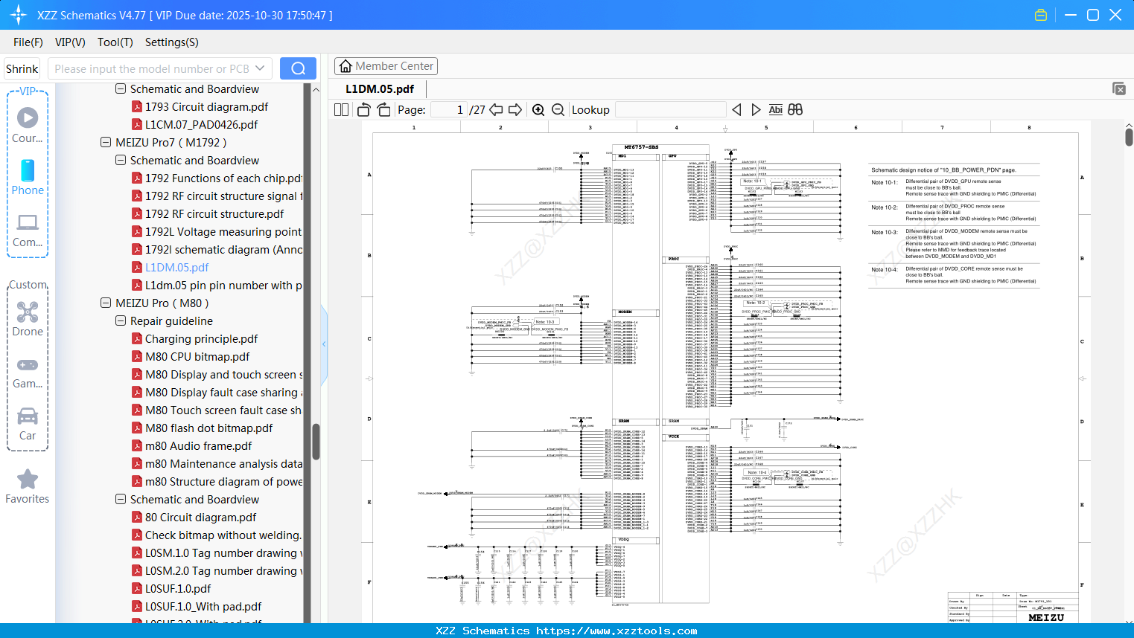Open L0SUF.1.0.pdf
Image resolution: width=1134 pixels, height=638 pixels.
coord(178,588)
